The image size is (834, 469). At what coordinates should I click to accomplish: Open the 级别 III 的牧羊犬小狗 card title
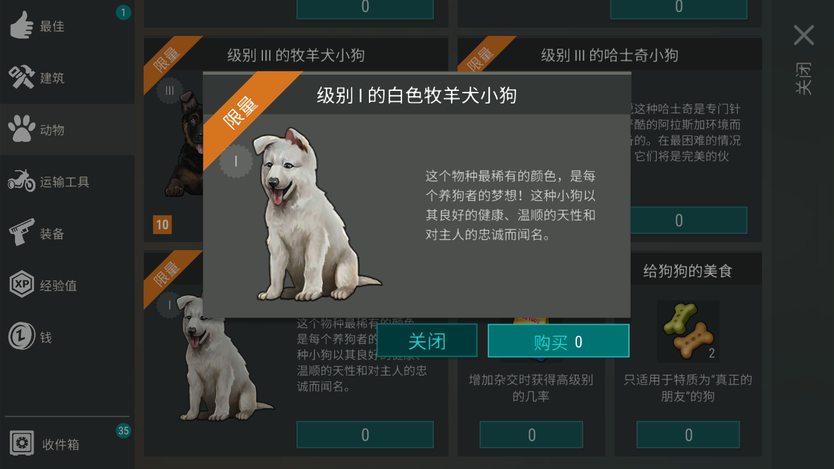tap(296, 56)
